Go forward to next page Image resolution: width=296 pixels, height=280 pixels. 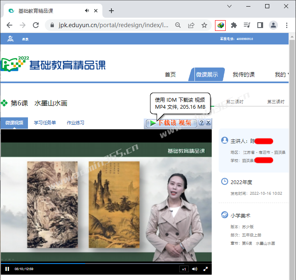[23, 25]
